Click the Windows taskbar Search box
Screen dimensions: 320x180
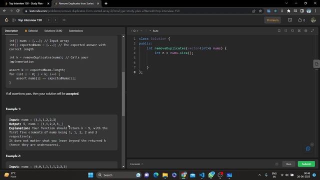point(118,175)
